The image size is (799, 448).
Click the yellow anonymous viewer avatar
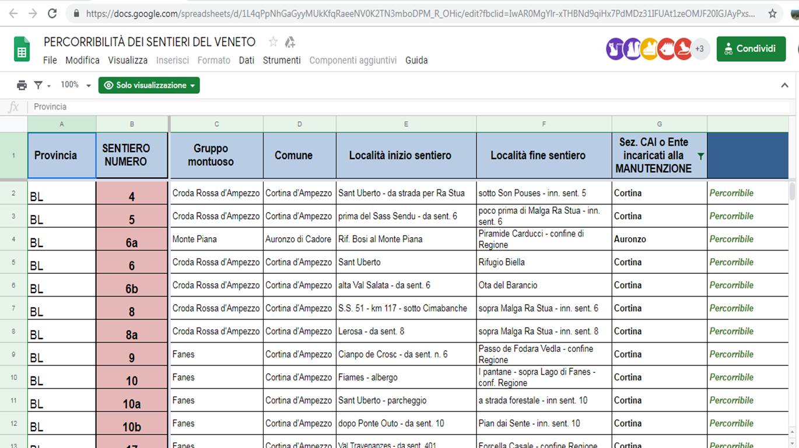(650, 49)
